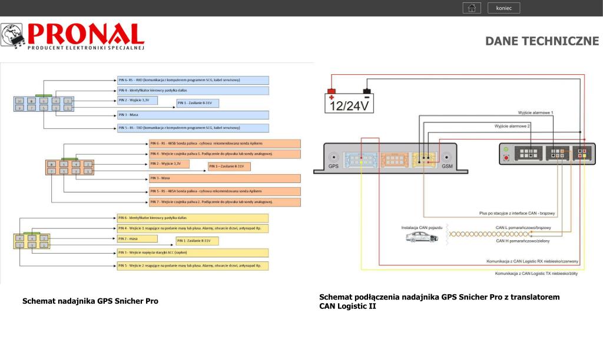Click the yellow 6-pin connector diagram
This screenshot has height=339, width=603.
pos(32,241)
